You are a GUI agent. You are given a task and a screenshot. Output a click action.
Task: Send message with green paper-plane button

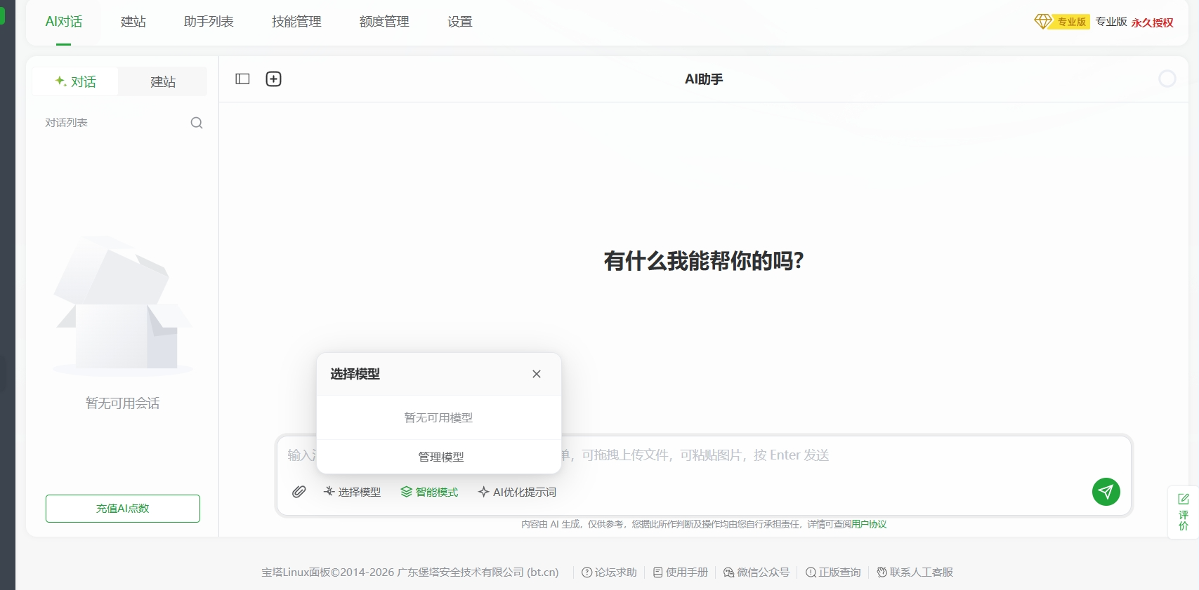[1106, 492]
